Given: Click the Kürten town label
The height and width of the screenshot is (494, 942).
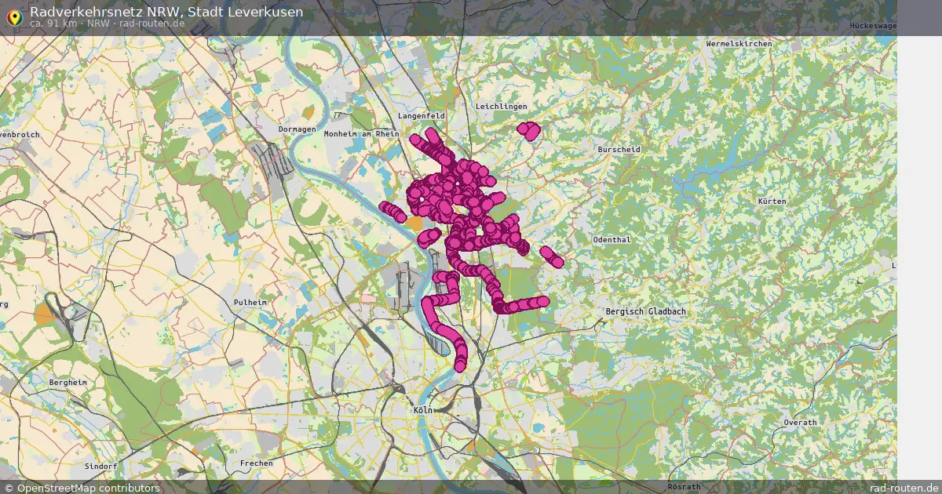Looking at the screenshot, I should (772, 202).
